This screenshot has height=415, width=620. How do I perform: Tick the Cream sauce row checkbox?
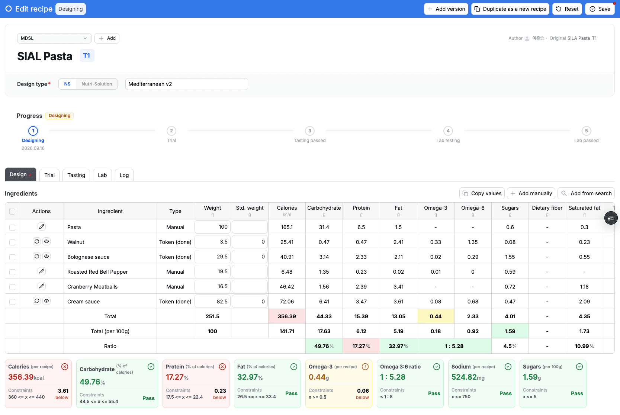tap(12, 302)
